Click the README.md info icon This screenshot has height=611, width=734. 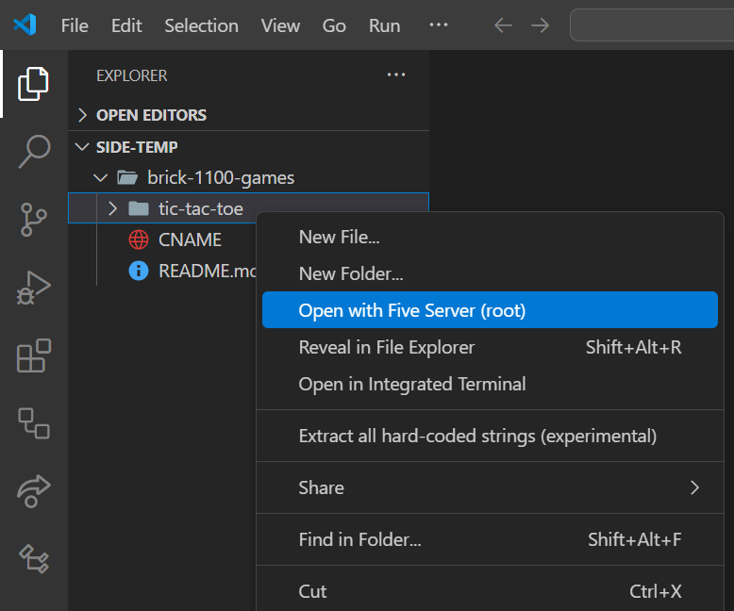(139, 271)
